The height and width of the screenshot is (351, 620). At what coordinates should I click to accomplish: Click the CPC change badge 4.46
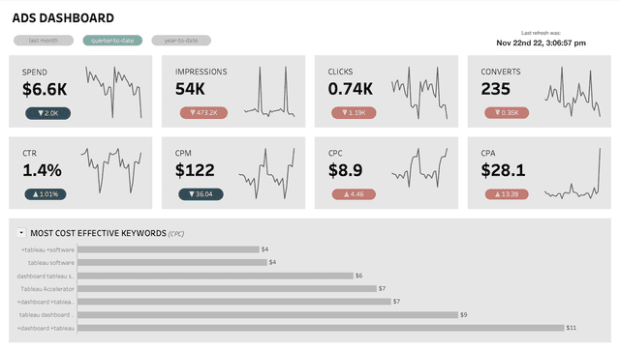[x=354, y=194]
